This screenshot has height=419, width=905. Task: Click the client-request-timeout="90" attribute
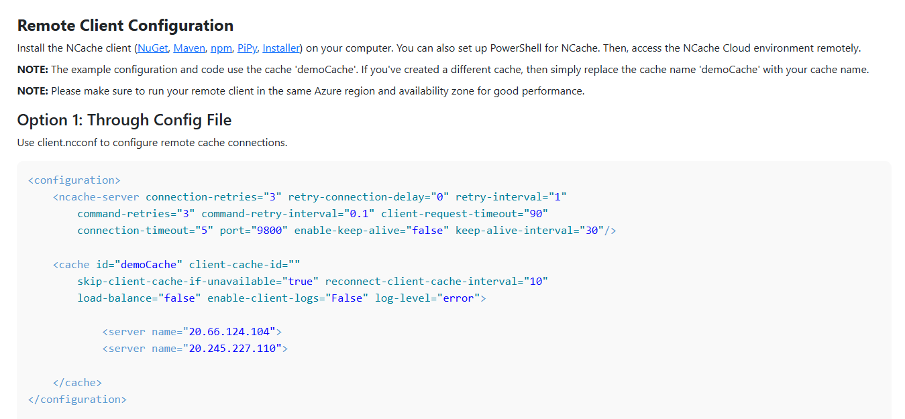465,213
